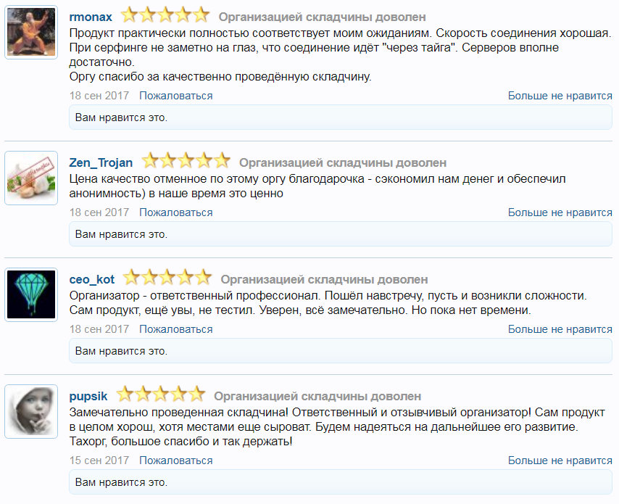Click the star rating on rmonax's review

165,15
